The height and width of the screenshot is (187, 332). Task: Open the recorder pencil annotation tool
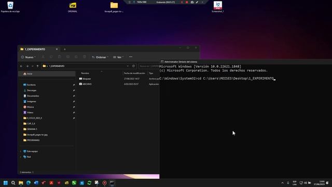tap(197, 2)
